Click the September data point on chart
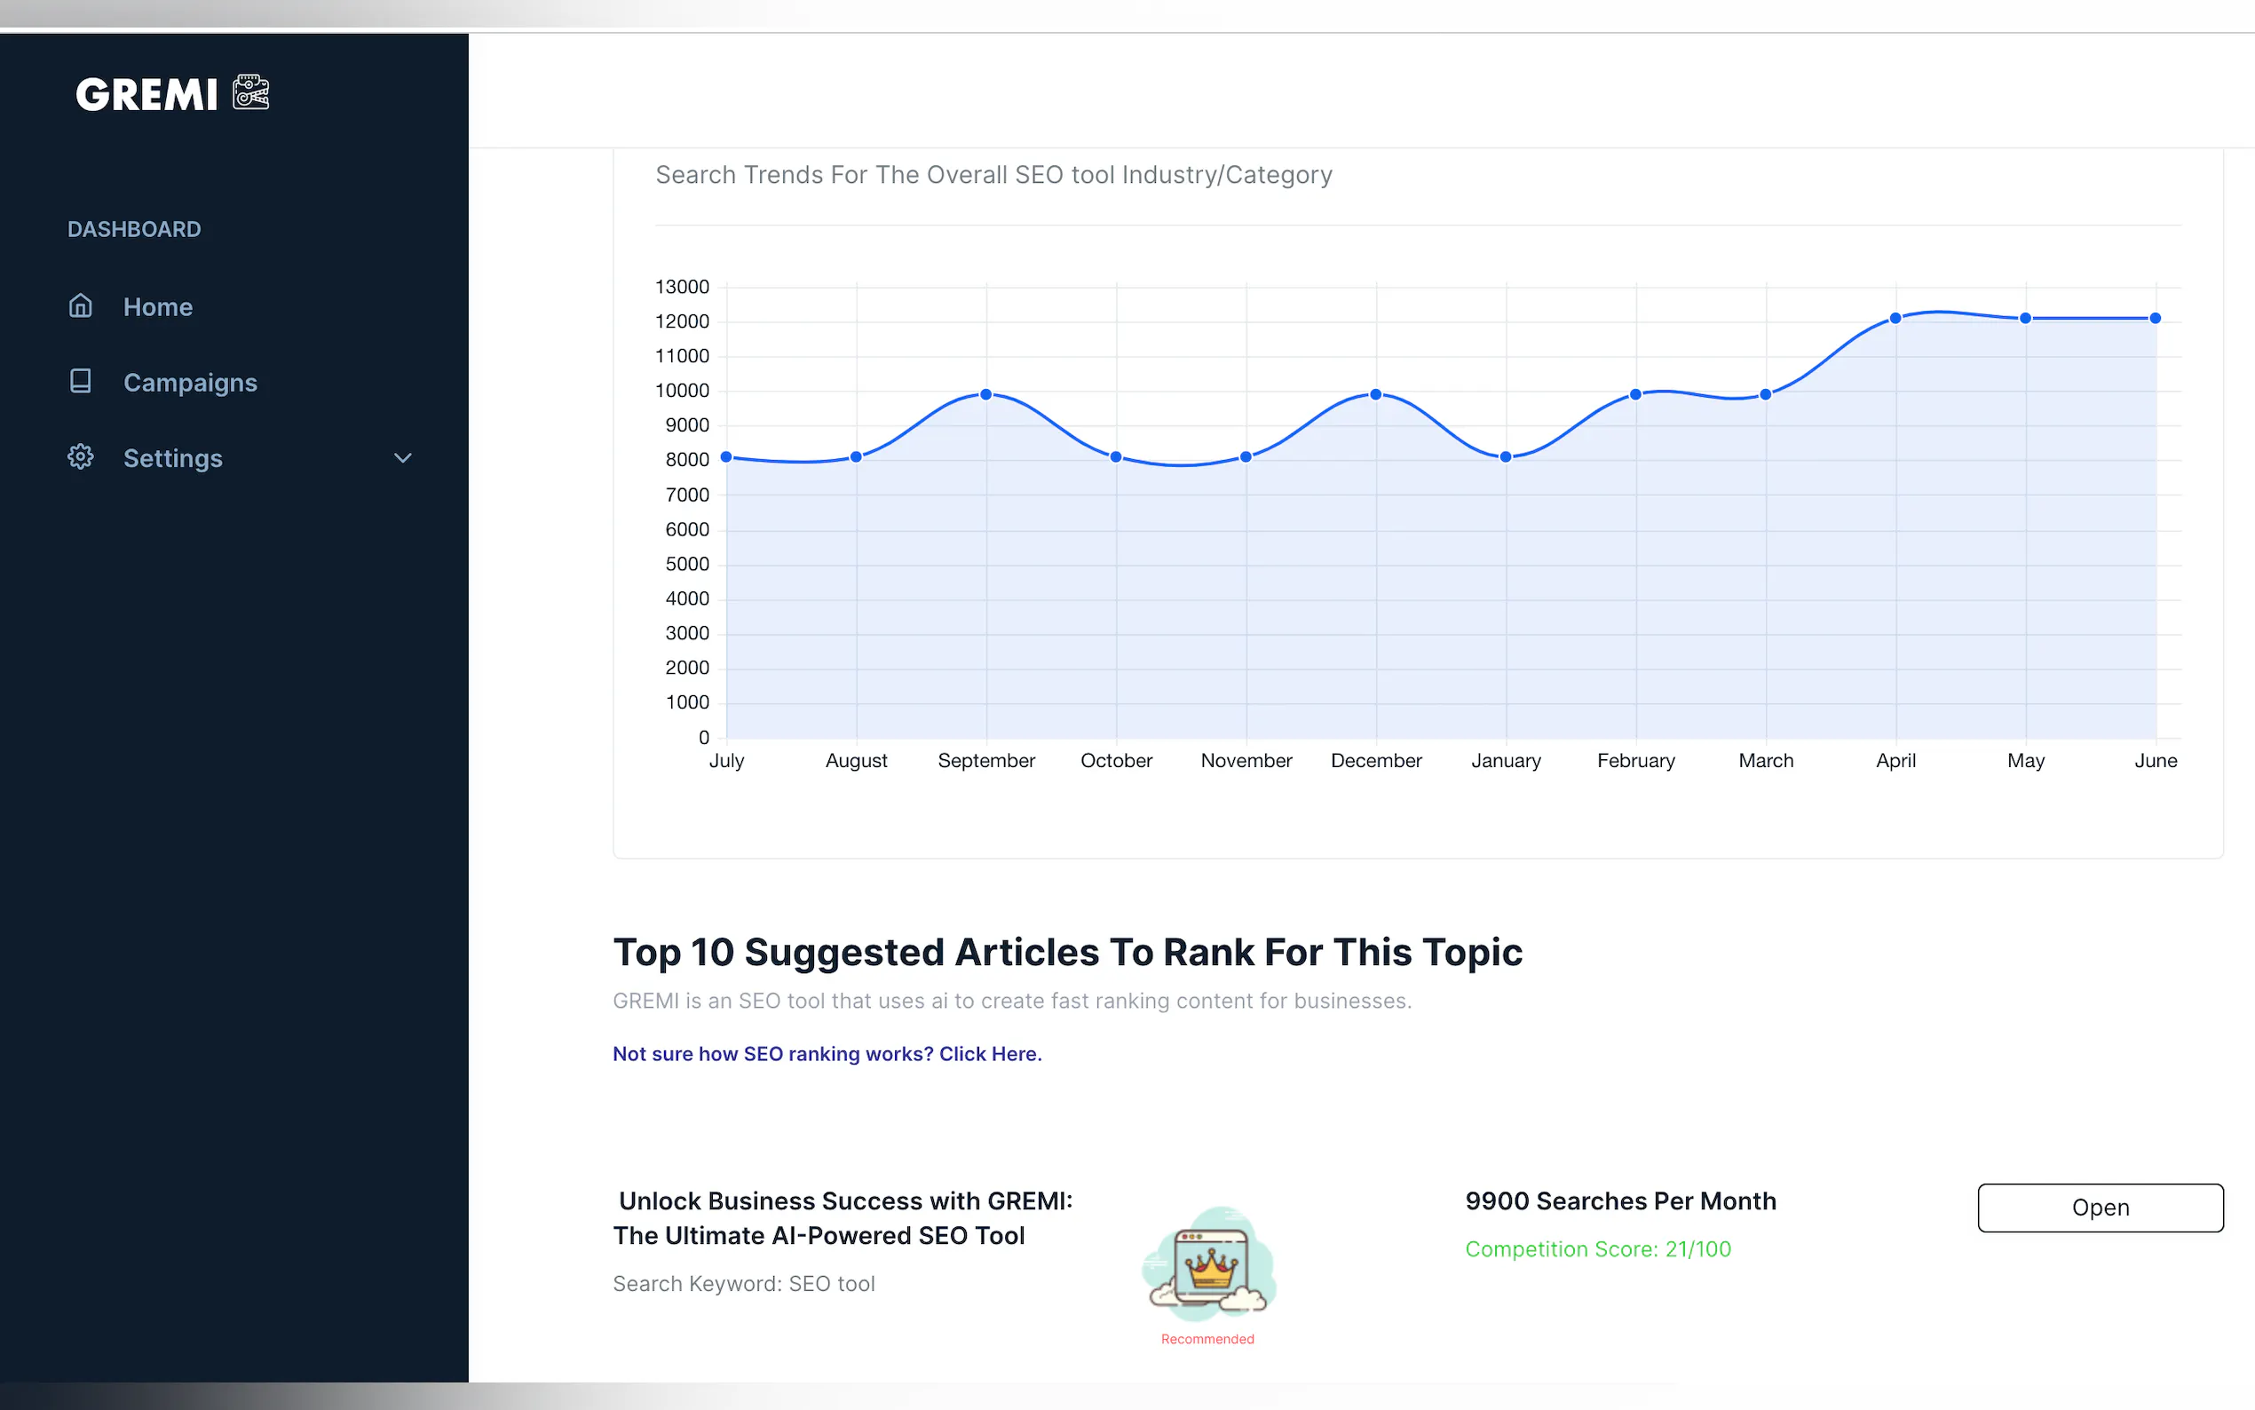The height and width of the screenshot is (1410, 2255). click(x=986, y=394)
